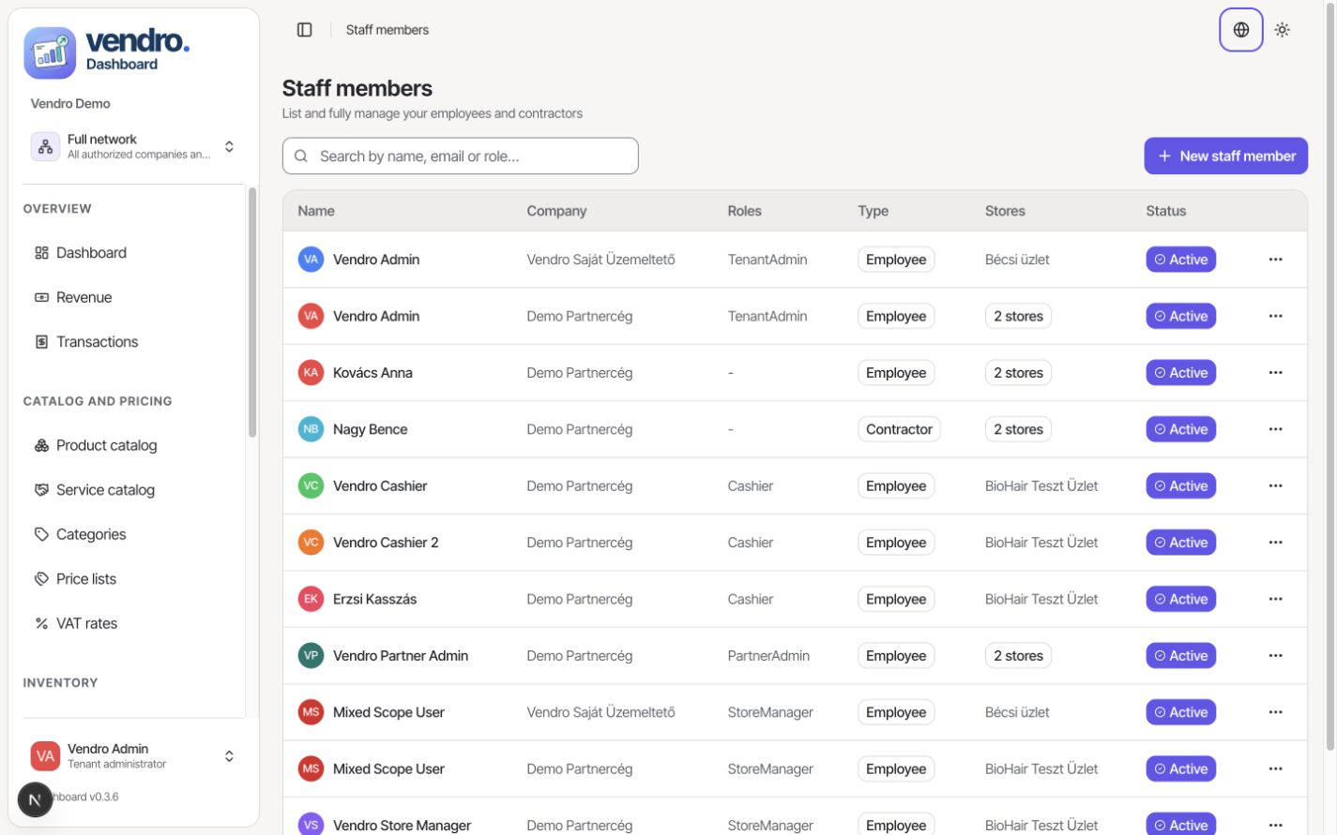
Task: Open the Vendro Admin user menu
Action: pos(134,756)
